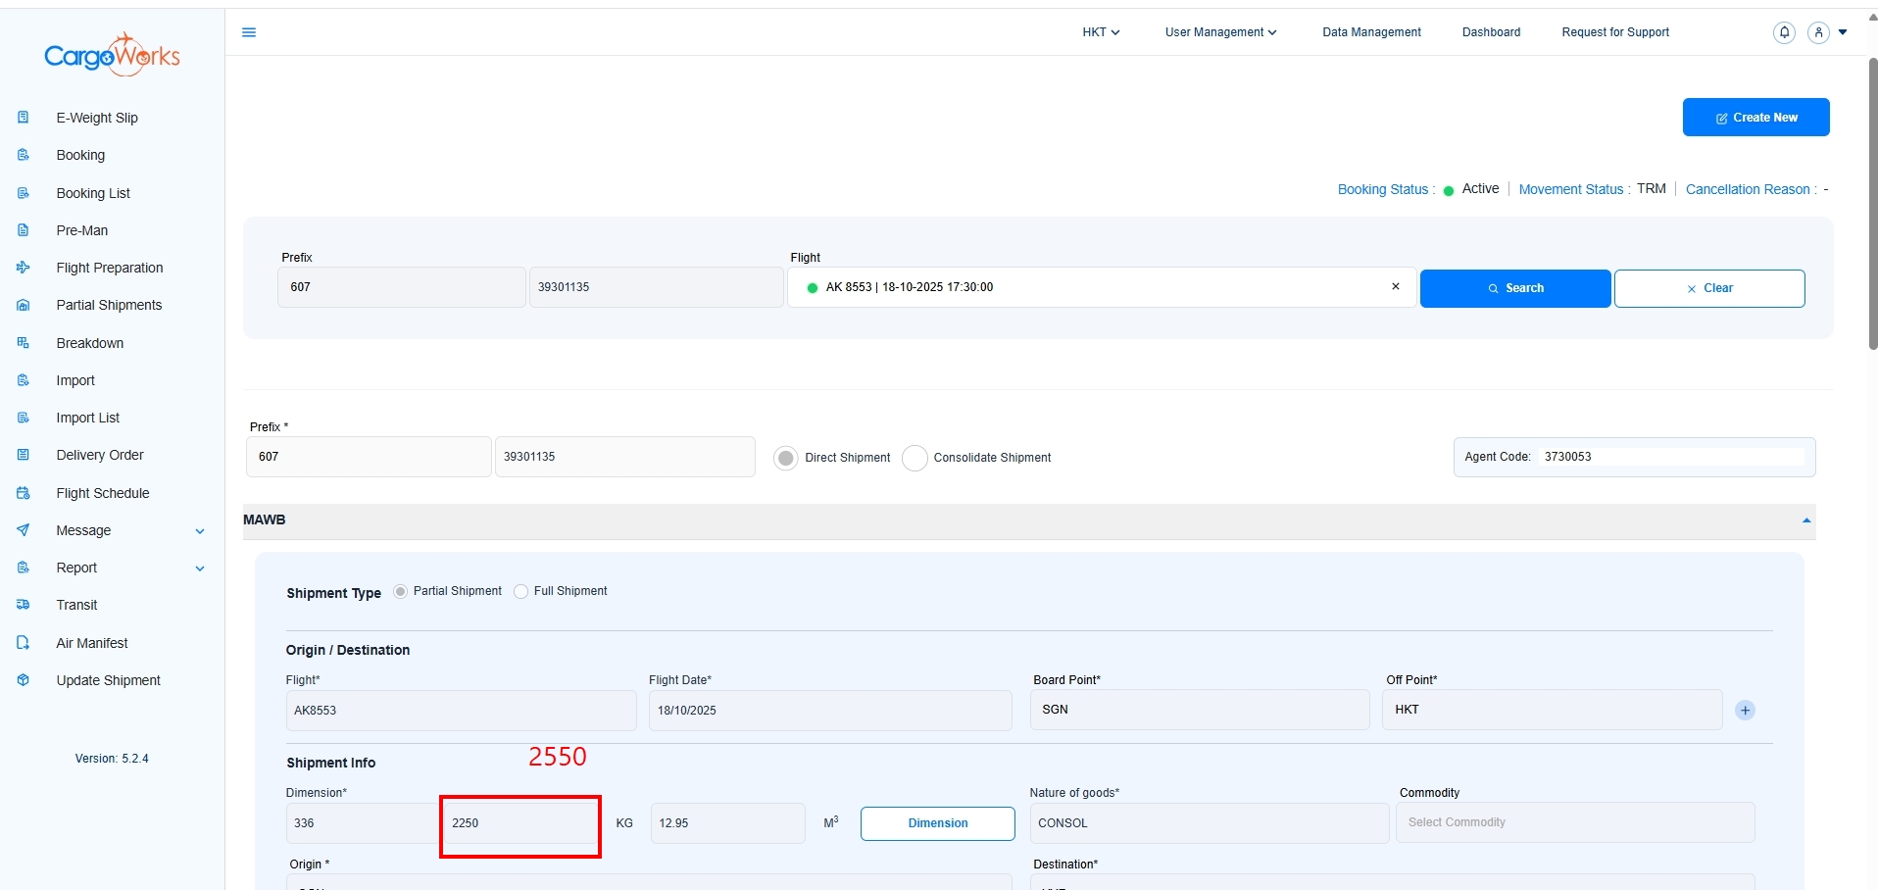Image resolution: width=1878 pixels, height=890 pixels.
Task: Click the Flight Schedule calendar icon
Action: [x=24, y=493]
